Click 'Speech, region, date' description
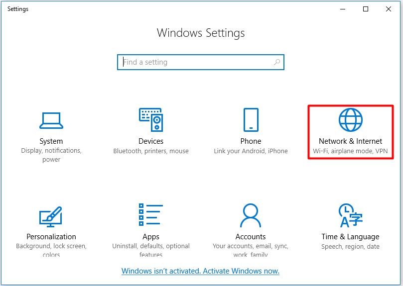The image size is (403, 286). coord(350,247)
